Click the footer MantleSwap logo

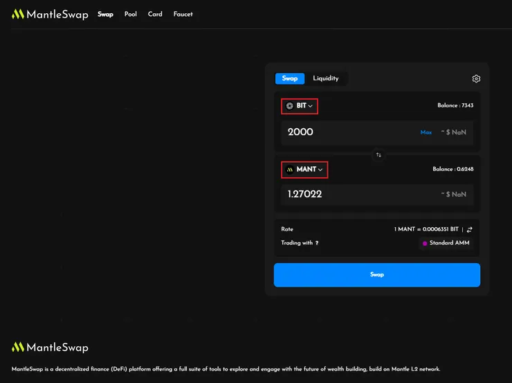pyautogui.click(x=50, y=347)
